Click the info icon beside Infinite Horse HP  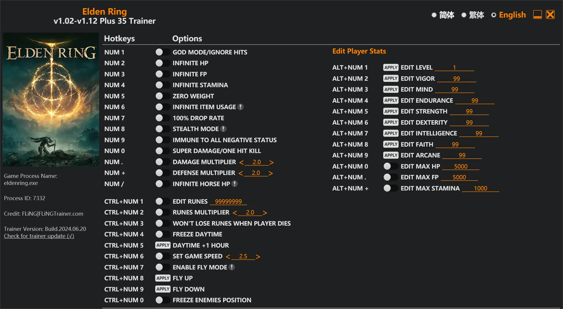(235, 184)
